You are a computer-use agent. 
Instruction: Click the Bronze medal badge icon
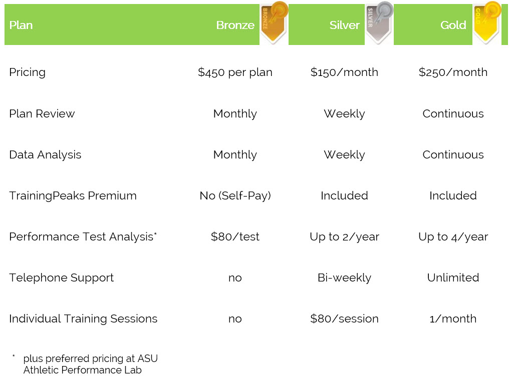[x=274, y=23]
